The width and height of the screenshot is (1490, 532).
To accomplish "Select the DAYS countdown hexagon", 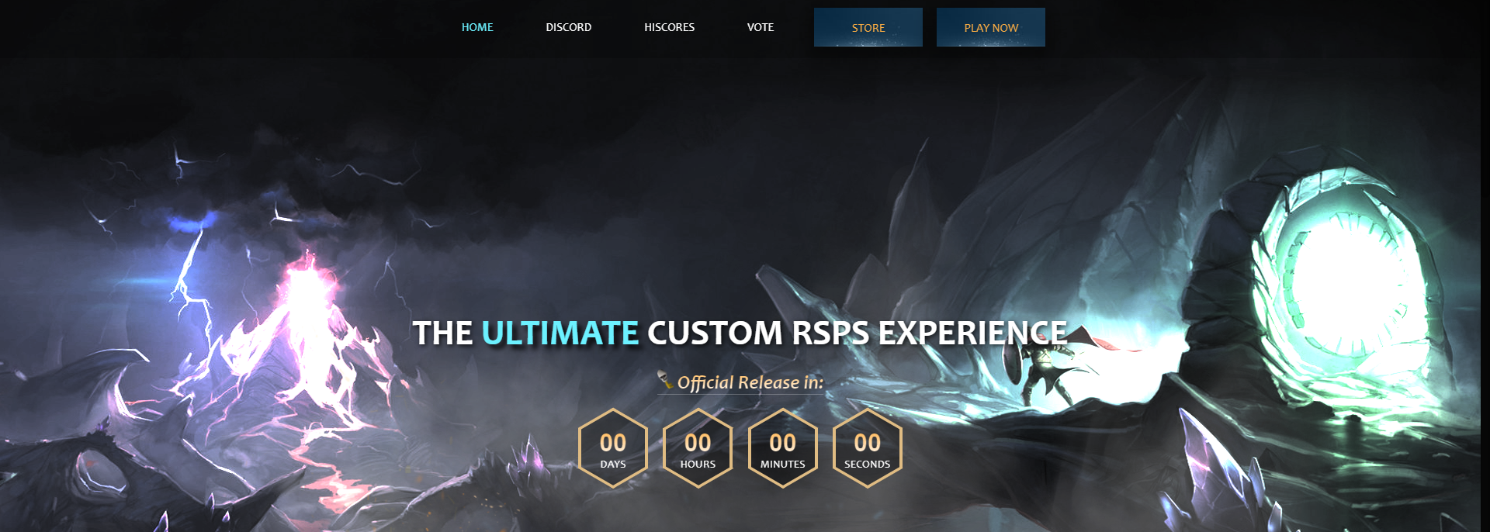I will (612, 448).
